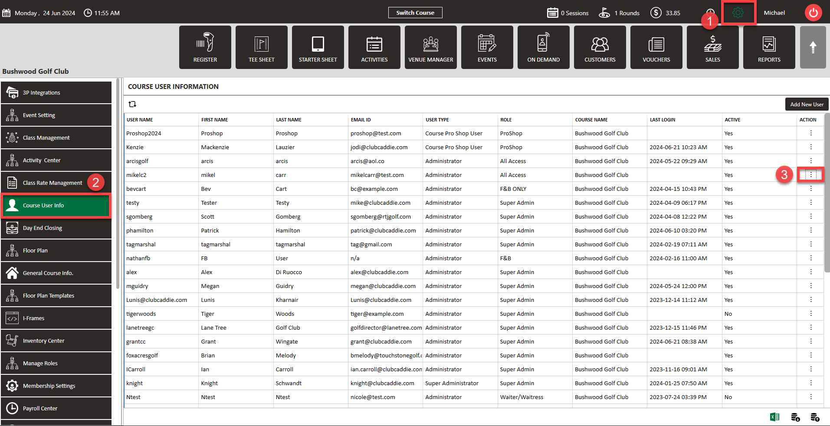
Task: Open the Venue Manager module
Action: pyautogui.click(x=431, y=47)
